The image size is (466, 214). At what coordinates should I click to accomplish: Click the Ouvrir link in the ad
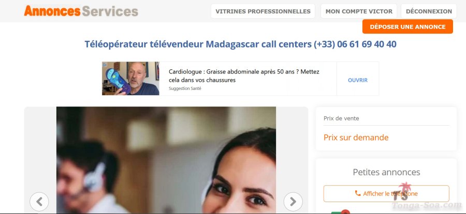click(358, 80)
